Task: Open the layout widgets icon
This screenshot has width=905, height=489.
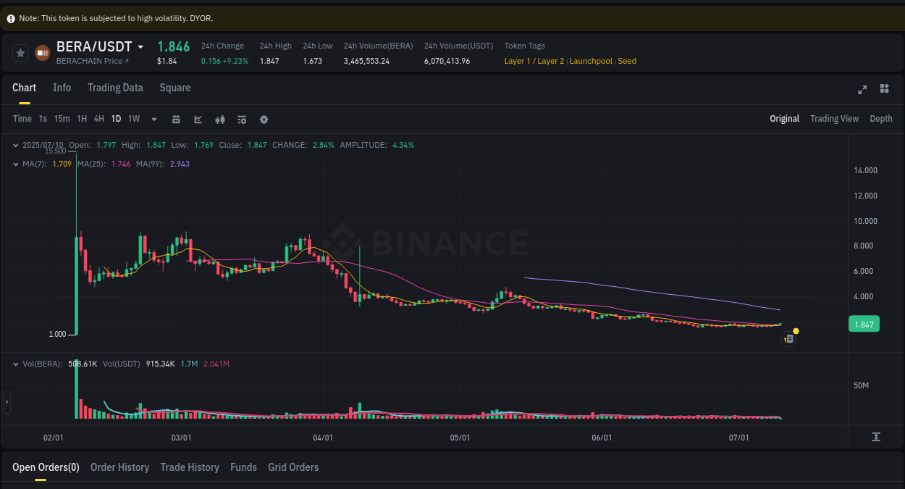Action: (884, 88)
